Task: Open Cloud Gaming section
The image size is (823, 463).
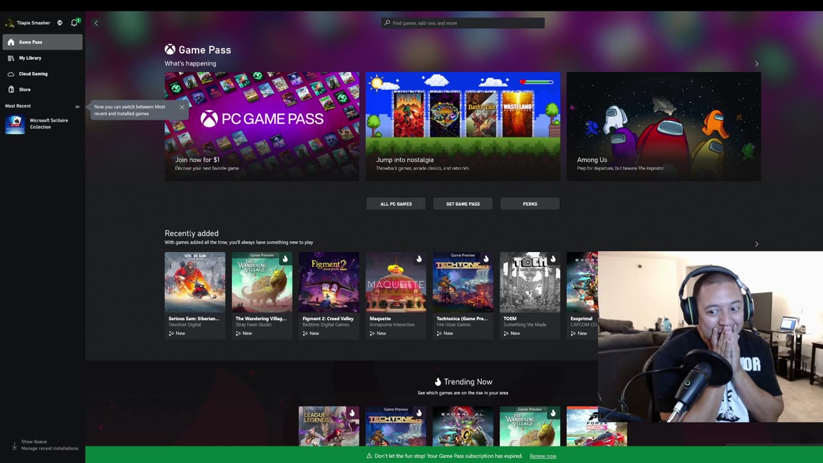Action: tap(42, 74)
